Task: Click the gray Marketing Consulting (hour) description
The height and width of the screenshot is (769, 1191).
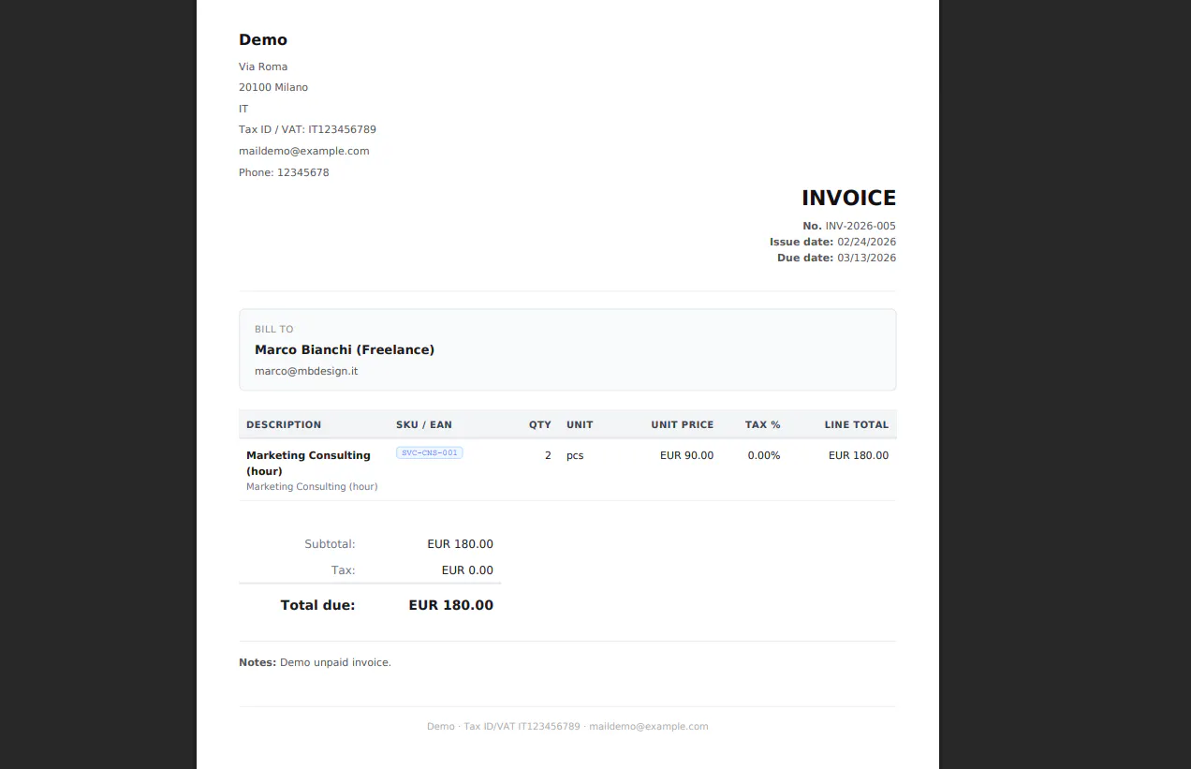Action: tap(312, 486)
